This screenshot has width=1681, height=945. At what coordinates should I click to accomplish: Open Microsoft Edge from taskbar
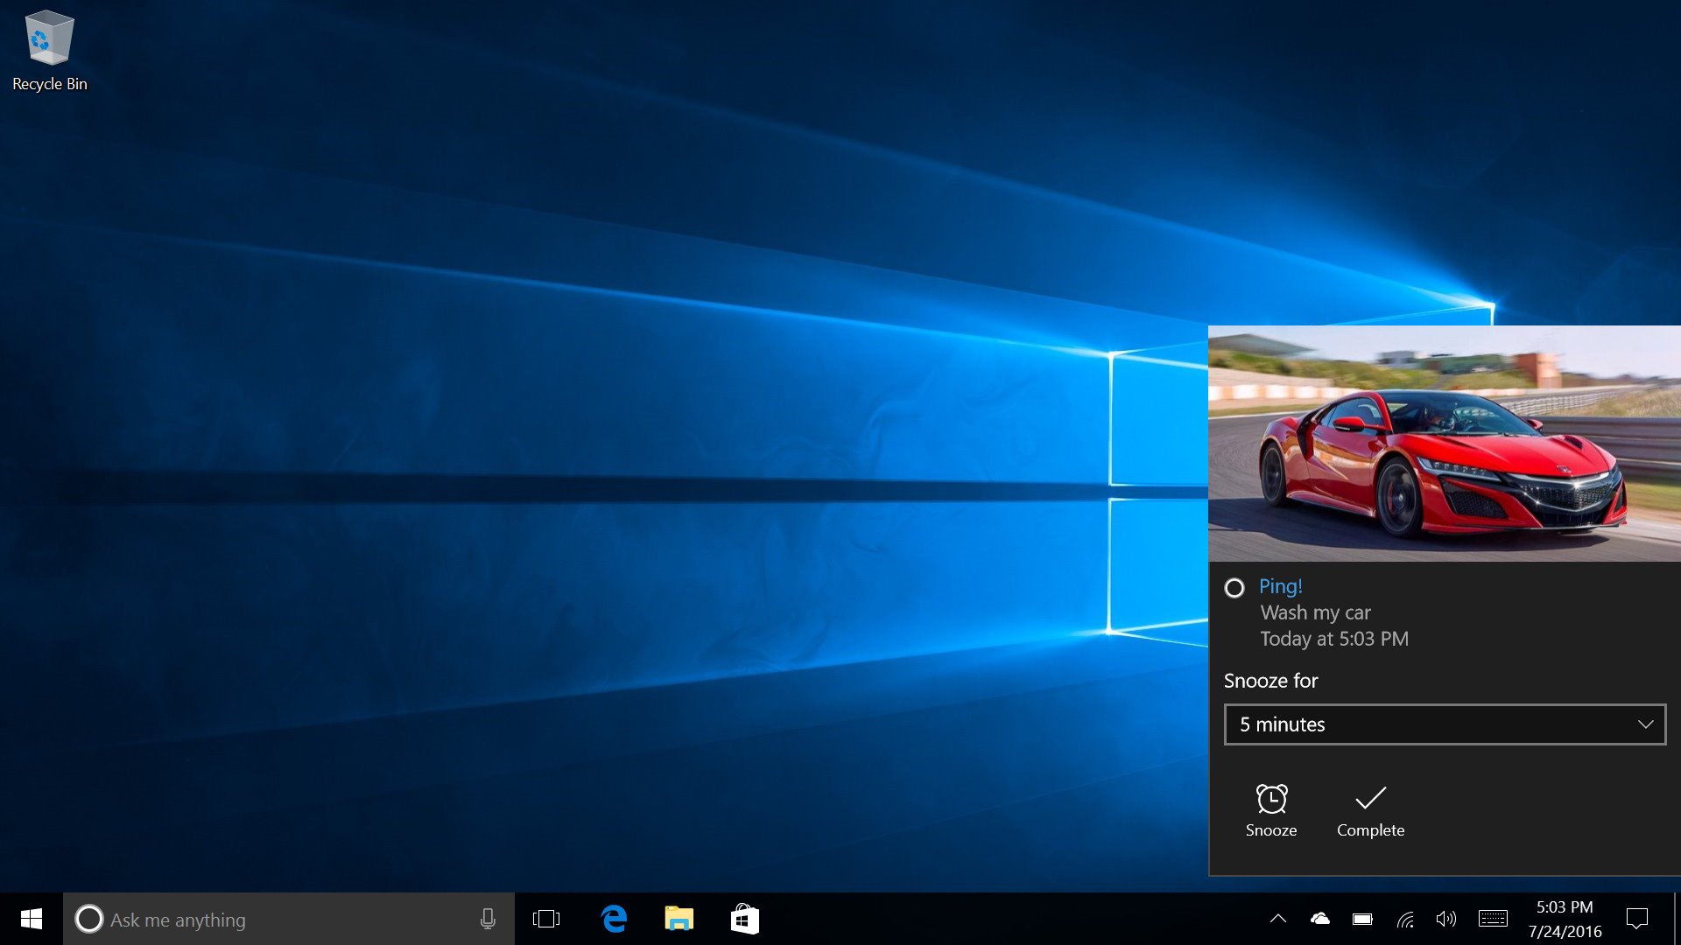point(614,919)
